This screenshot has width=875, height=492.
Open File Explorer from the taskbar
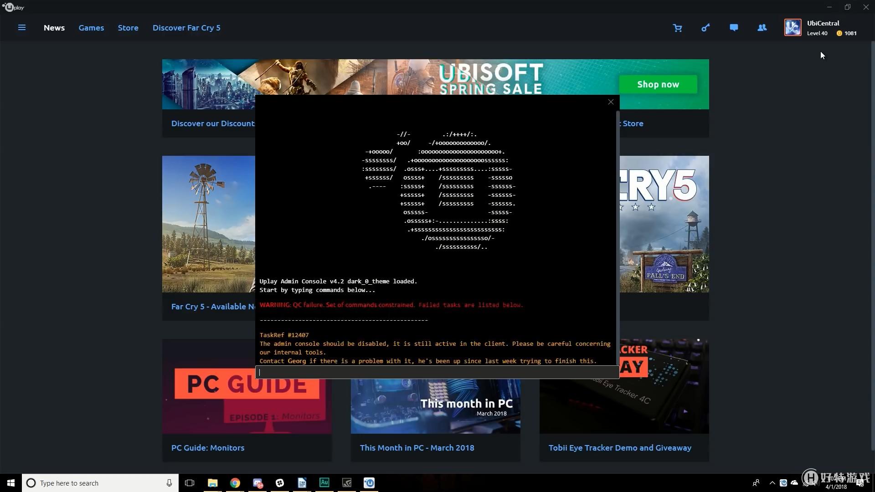pos(212,483)
